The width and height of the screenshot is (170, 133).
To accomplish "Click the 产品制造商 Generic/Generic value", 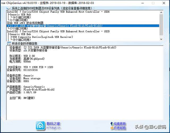I will [x=34, y=87].
